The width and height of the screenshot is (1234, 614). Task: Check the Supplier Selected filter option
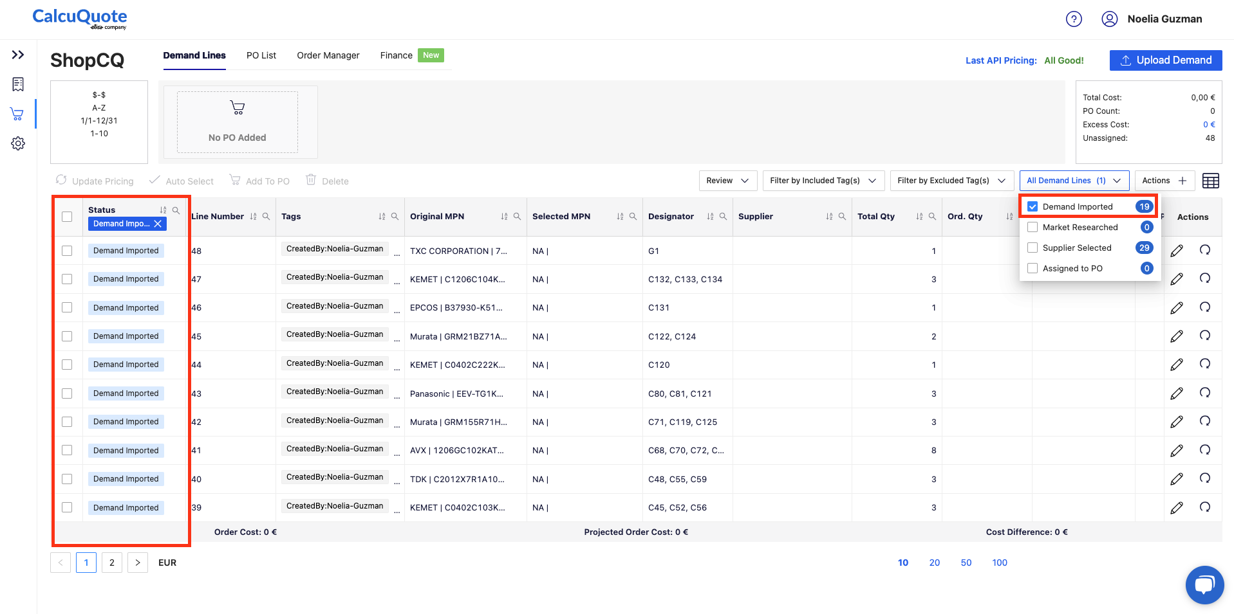point(1033,248)
